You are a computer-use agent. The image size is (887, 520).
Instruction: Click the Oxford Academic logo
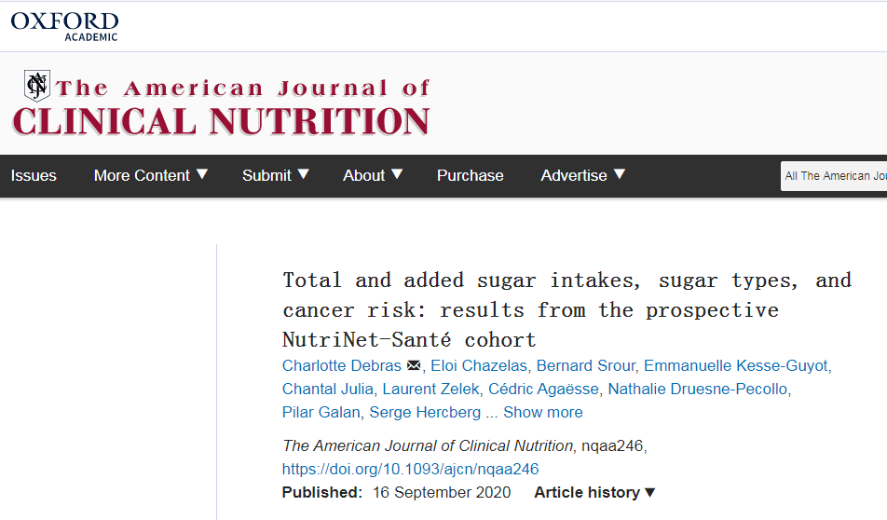(x=64, y=27)
